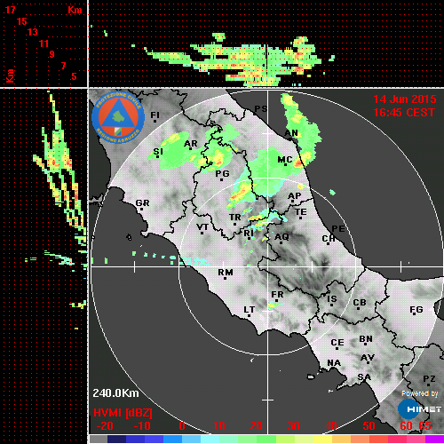This screenshot has width=444, height=444.
Task: Pick the dark blue -20 dBZ swatch
Action: pyautogui.click(x=116, y=440)
